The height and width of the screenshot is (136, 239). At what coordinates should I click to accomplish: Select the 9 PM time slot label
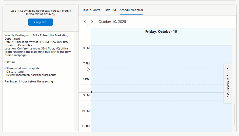[86, 95]
